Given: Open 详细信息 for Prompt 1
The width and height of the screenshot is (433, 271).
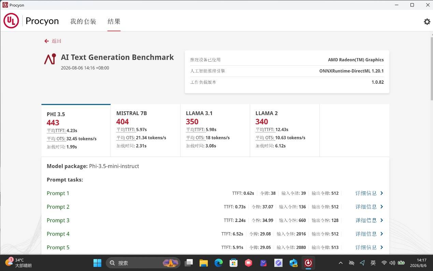Looking at the screenshot, I should click(x=366, y=193).
